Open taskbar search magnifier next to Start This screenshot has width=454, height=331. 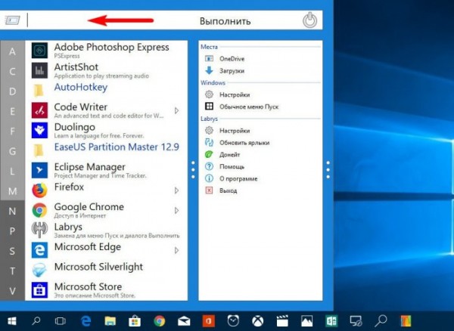36,320
